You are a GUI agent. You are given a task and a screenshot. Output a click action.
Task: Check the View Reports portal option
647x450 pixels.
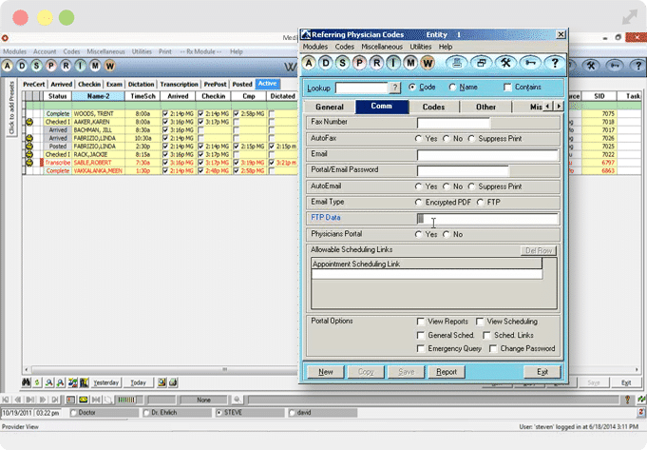pos(421,322)
